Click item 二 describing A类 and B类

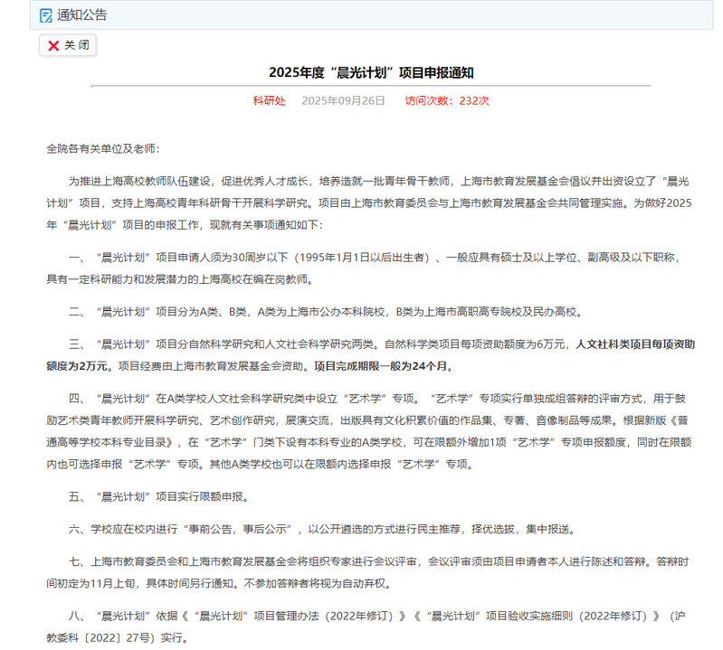click(326, 312)
